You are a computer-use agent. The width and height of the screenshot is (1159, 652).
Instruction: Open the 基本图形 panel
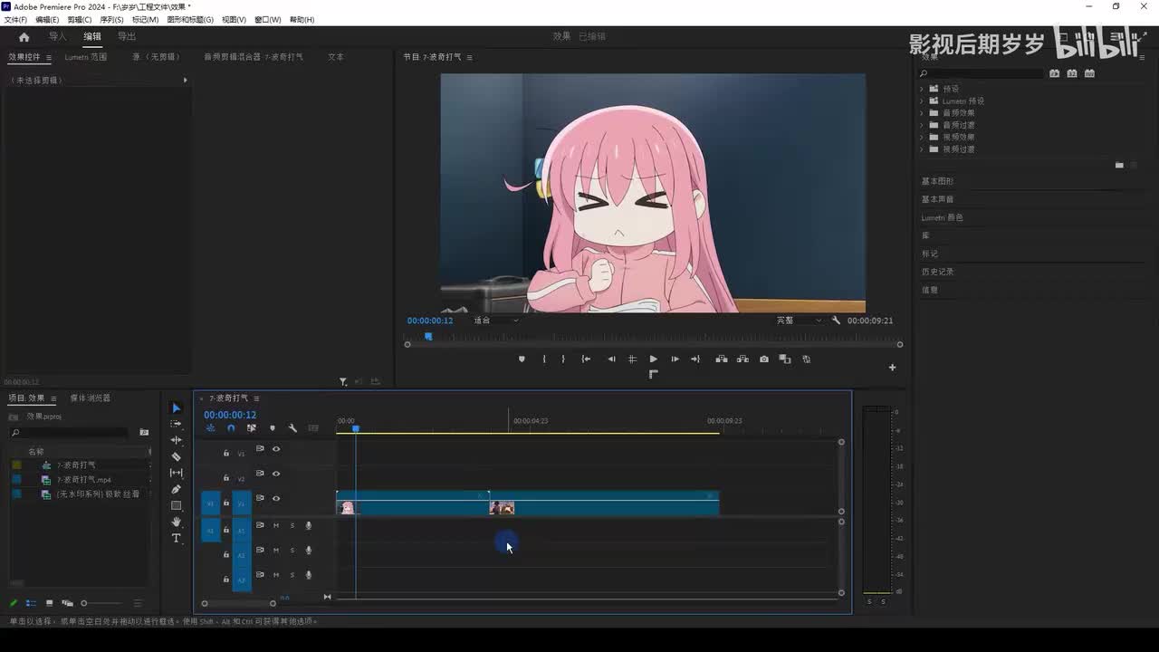coord(937,181)
